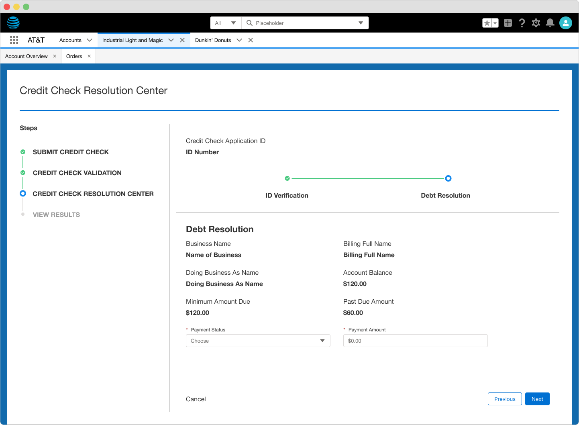
Task: Select the Credit Check Validation step
Action: (77, 173)
